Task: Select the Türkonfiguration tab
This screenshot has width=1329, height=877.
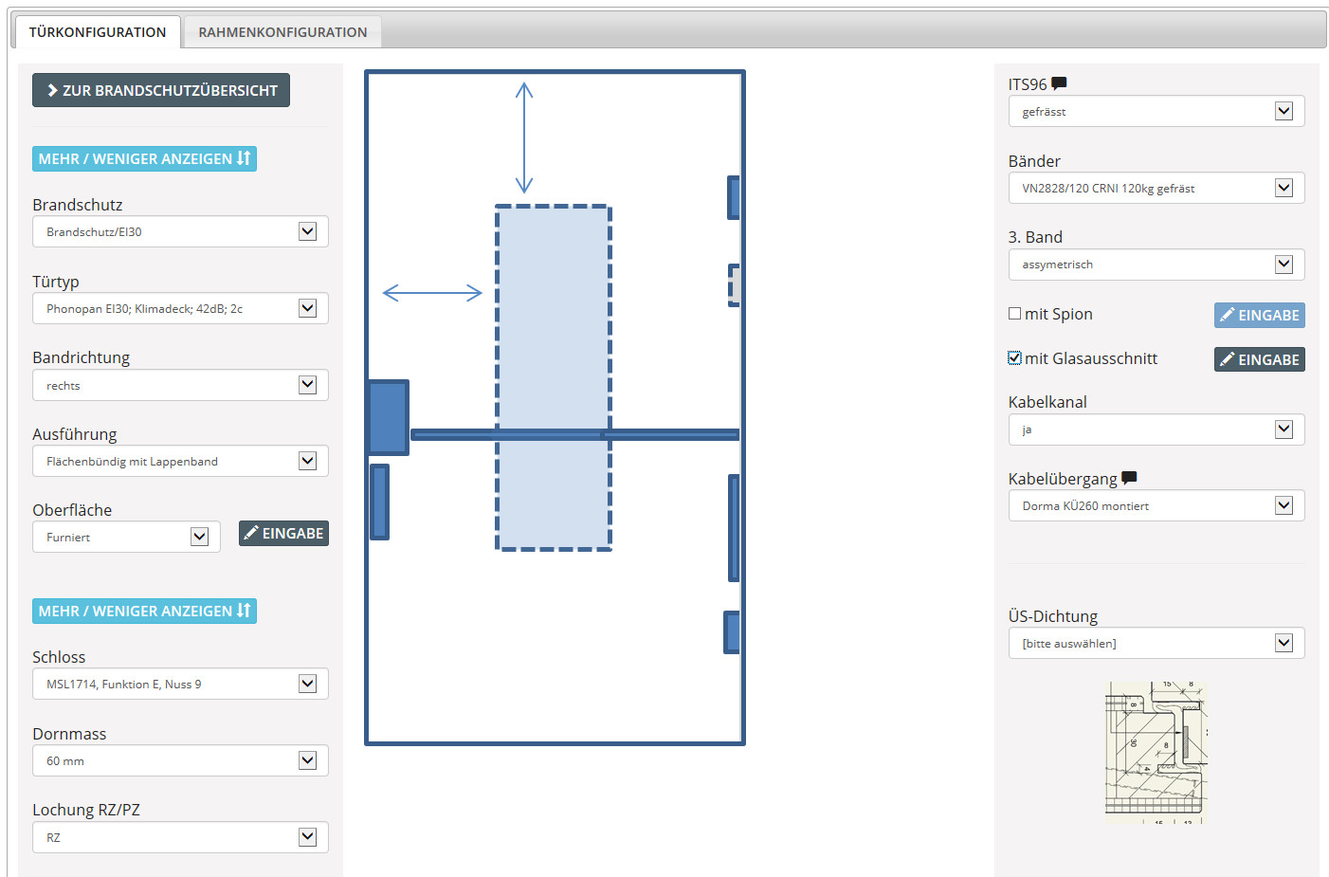Action: tap(98, 32)
